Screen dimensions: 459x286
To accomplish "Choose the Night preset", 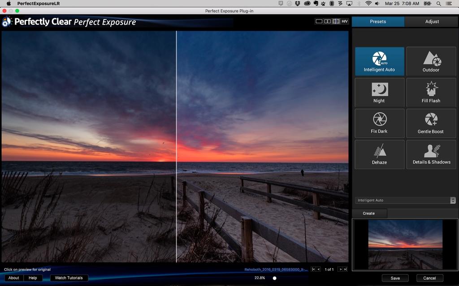I will [379, 93].
